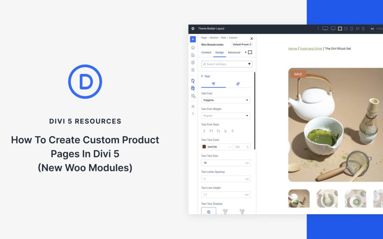Switch preview to desktop view icon

(326, 29)
